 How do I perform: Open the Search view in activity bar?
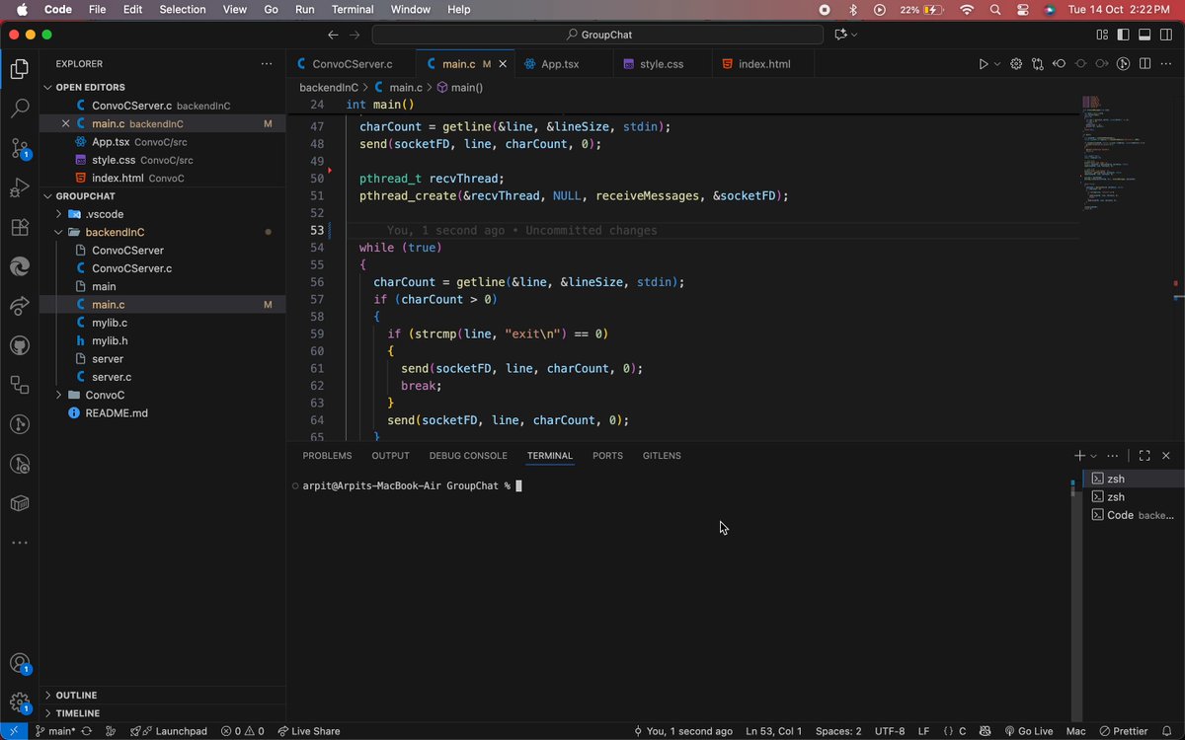pos(19,109)
